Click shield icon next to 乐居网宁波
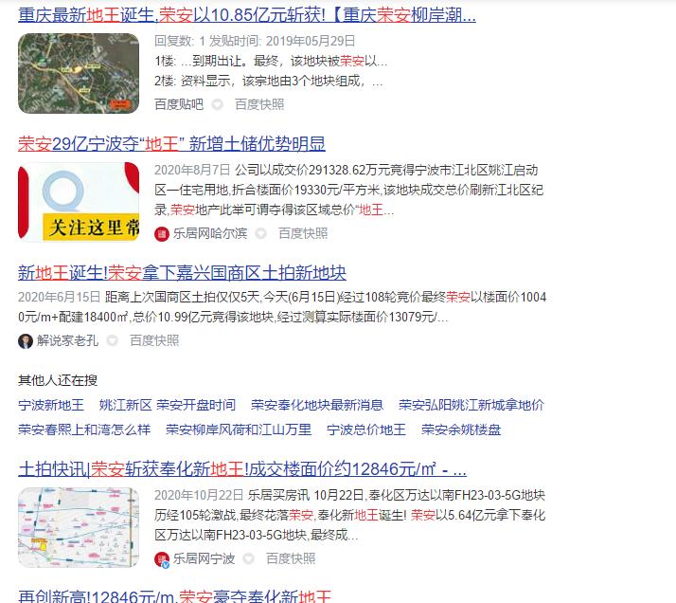Image resolution: width=676 pixels, height=603 pixels. click(248, 558)
